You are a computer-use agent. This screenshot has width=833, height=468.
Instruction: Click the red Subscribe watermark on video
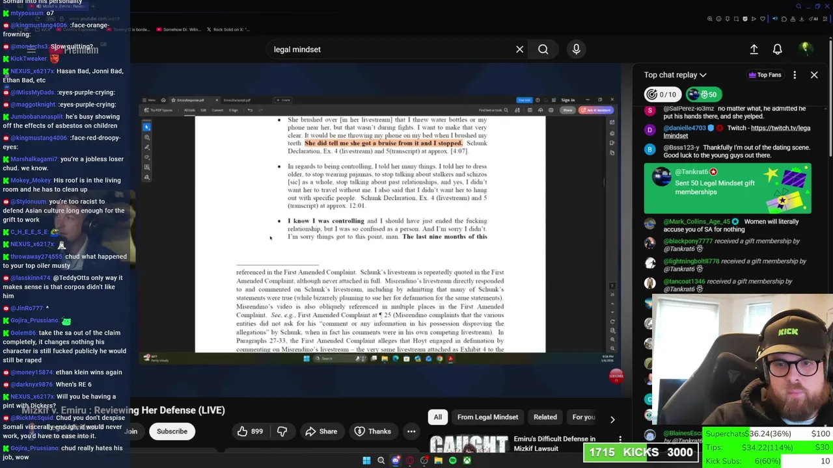pos(616,376)
